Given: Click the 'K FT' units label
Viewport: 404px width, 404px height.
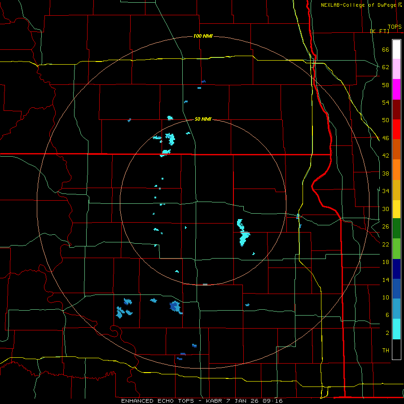Looking at the screenshot, I should [x=380, y=31].
